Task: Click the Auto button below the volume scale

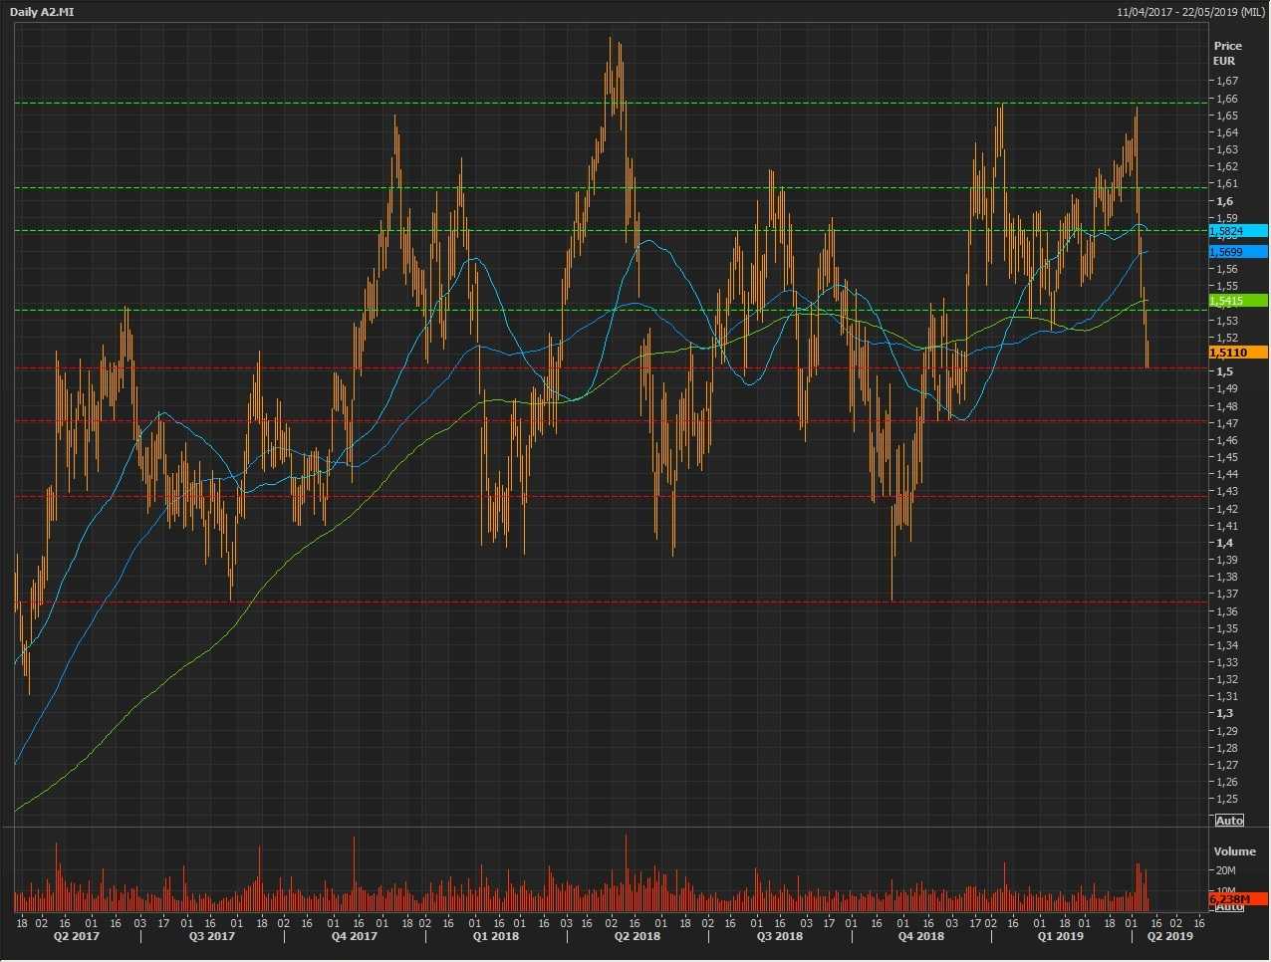Action: coord(1229,906)
